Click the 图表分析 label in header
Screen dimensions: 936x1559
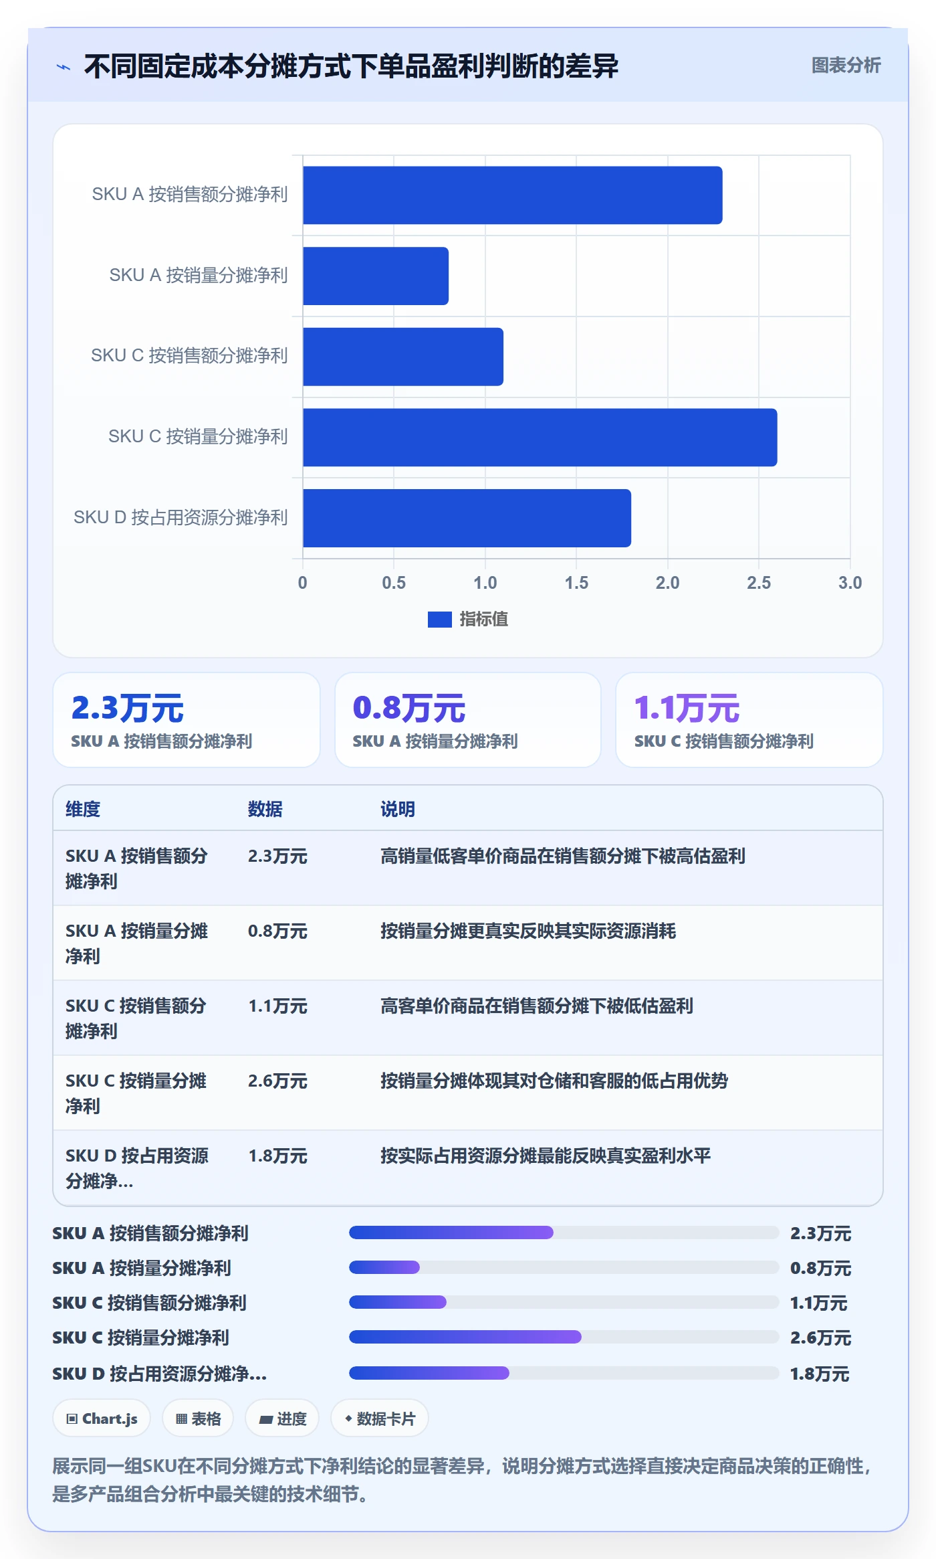pos(846,66)
